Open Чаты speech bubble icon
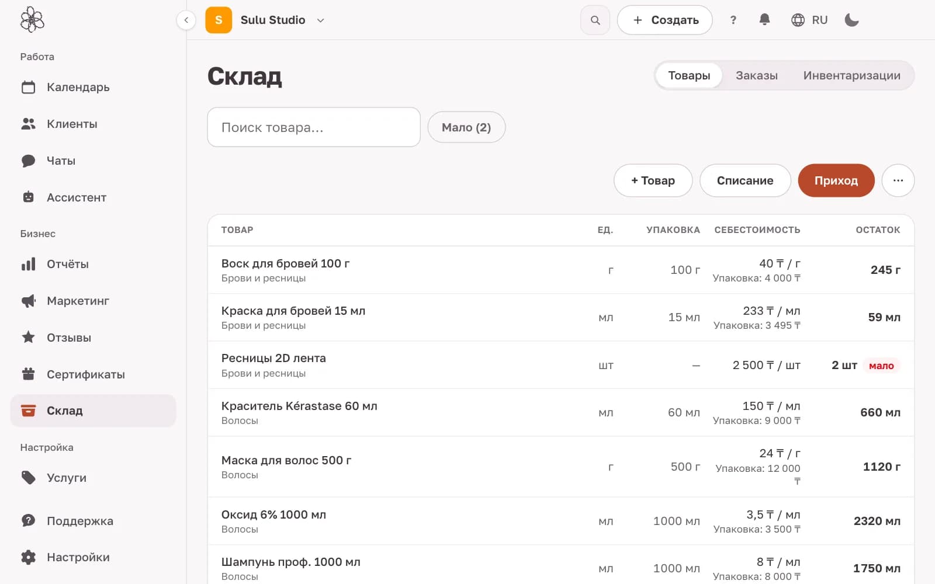 coord(28,161)
